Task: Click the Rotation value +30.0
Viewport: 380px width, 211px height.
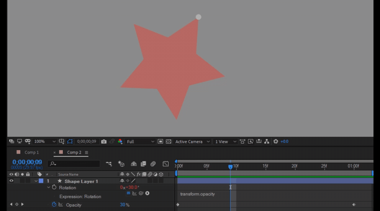Action: click(132, 187)
